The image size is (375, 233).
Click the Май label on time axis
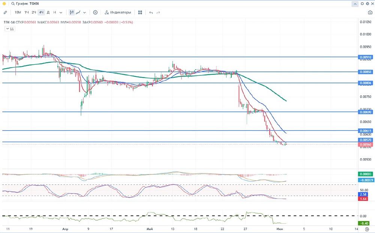150,229
